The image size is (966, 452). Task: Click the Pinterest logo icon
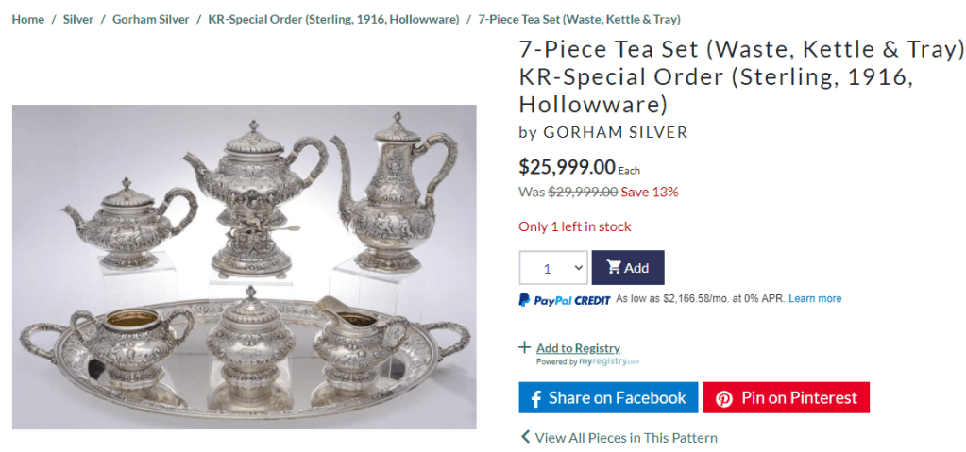point(723,398)
